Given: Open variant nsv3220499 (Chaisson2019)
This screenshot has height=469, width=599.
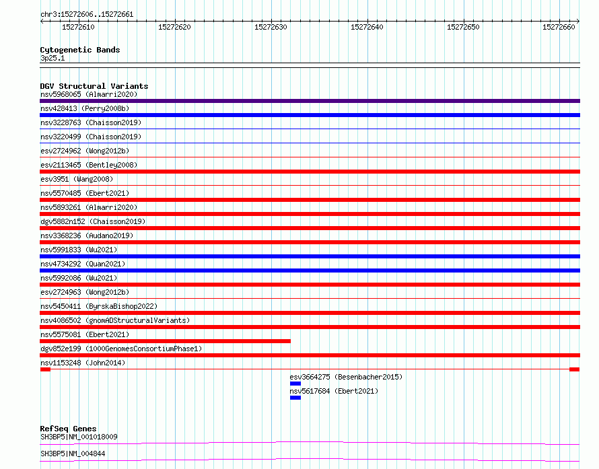Looking at the screenshot, I should point(91,137).
